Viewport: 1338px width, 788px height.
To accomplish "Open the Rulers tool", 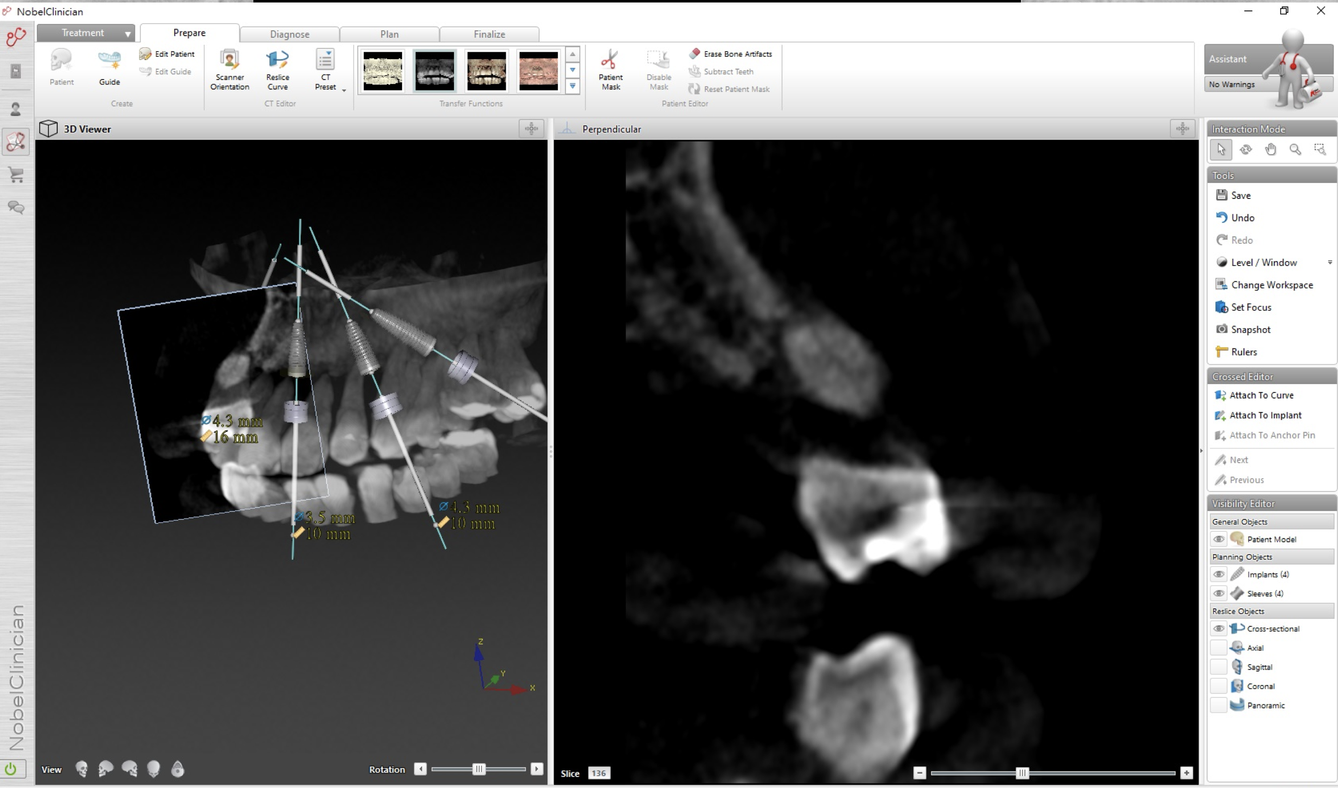I will point(1236,352).
